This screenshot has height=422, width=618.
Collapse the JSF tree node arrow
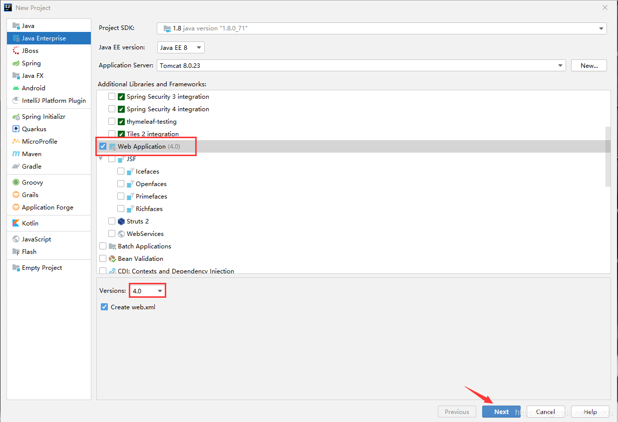tap(102, 159)
